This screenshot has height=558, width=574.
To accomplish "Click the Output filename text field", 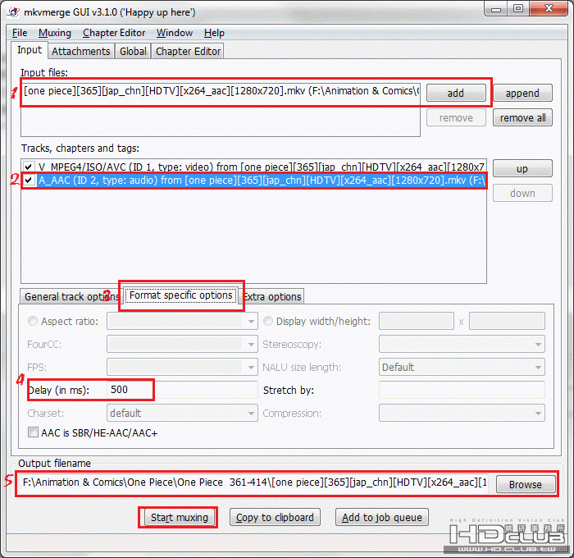I will click(x=253, y=483).
